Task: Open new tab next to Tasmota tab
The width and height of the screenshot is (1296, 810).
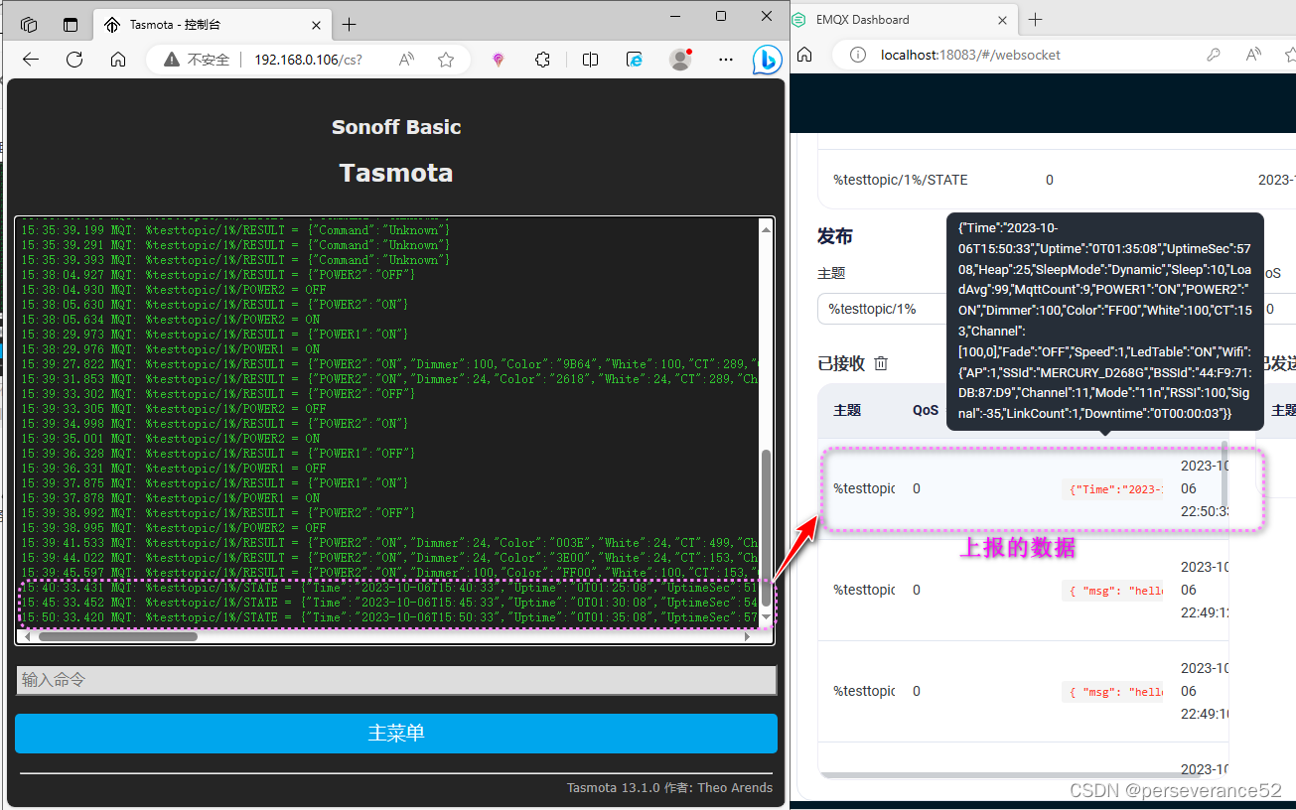Action: point(349,25)
